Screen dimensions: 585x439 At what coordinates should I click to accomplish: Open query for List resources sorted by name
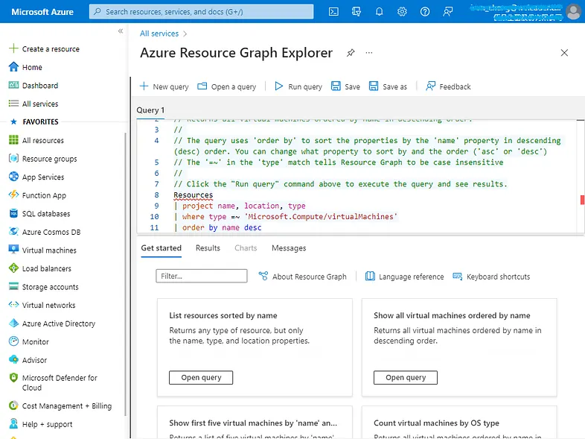201,378
